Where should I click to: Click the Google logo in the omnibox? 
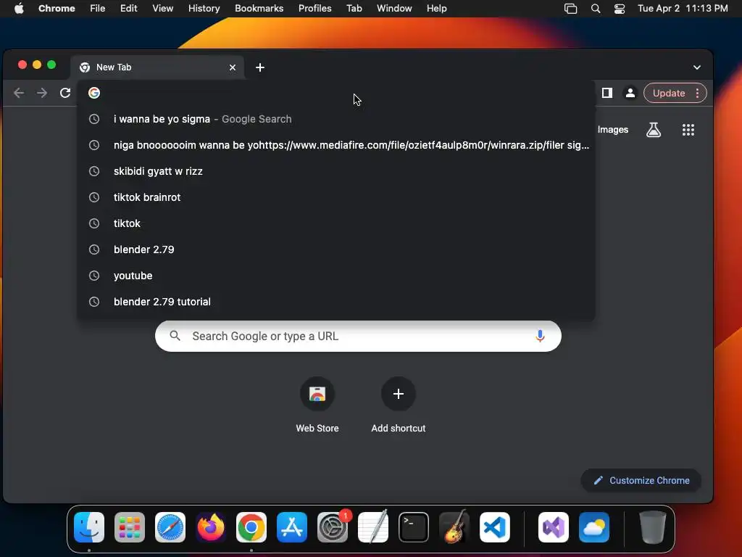[94, 93]
